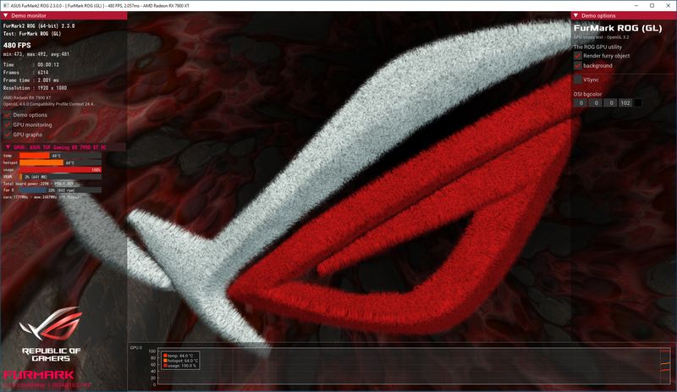Toggle the Demo options checkbox in monitor
This screenshot has width=677, height=392.
point(8,115)
